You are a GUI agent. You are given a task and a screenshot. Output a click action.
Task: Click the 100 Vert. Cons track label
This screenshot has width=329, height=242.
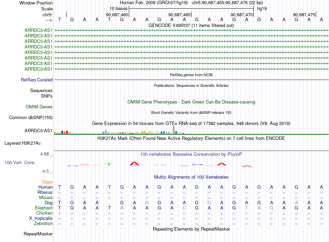coord(19,162)
